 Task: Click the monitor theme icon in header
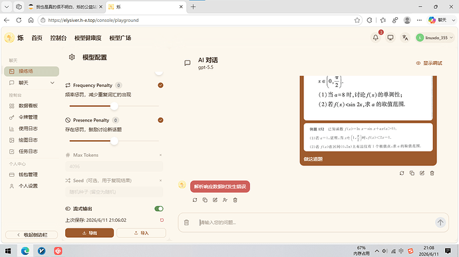[x=390, y=38]
